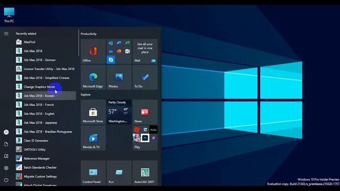Viewport: 340px width, 191px height.
Task: Click the Recently added heading
Action: [26, 33]
